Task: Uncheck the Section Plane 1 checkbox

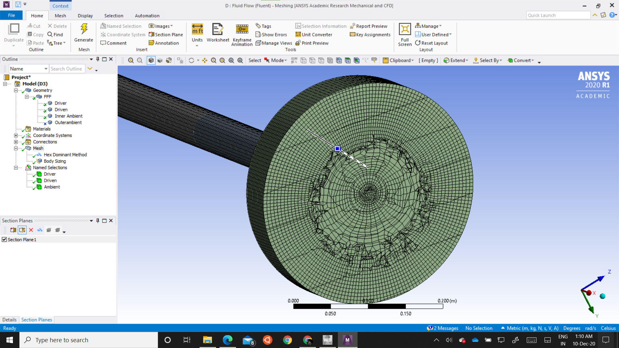Action: tap(4, 239)
